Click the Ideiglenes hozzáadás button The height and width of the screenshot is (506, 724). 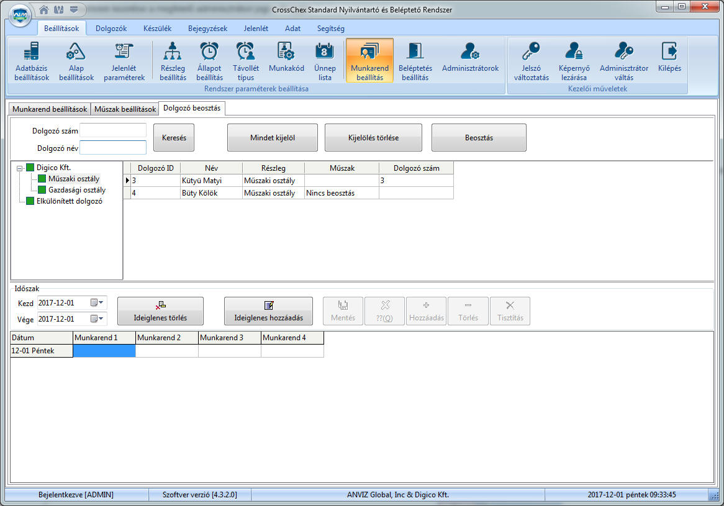point(268,311)
